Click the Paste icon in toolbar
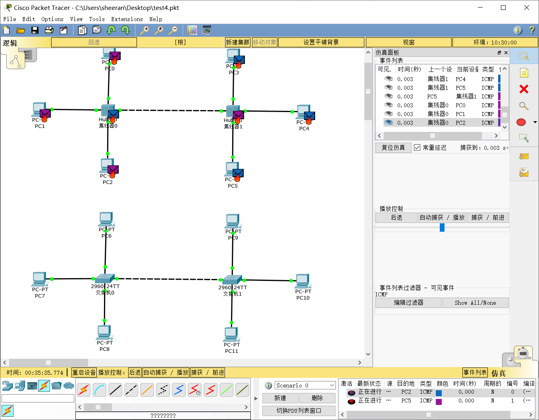 [97, 30]
